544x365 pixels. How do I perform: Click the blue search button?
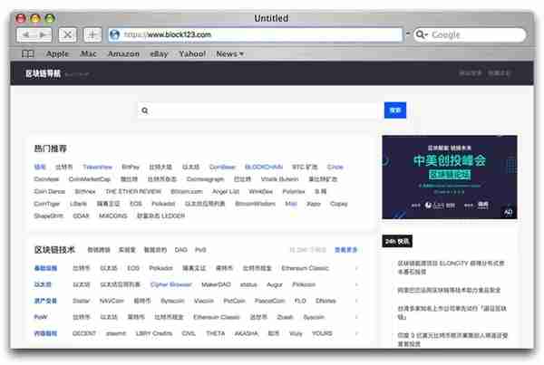click(395, 110)
